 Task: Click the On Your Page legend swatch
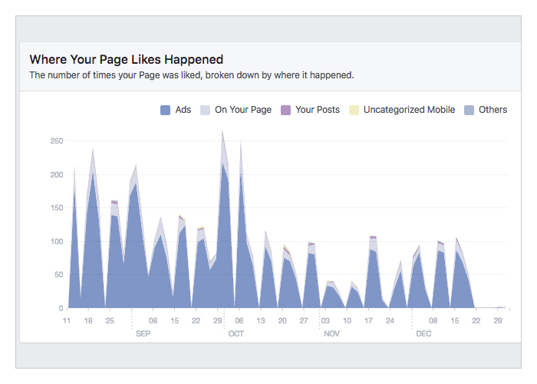point(205,110)
